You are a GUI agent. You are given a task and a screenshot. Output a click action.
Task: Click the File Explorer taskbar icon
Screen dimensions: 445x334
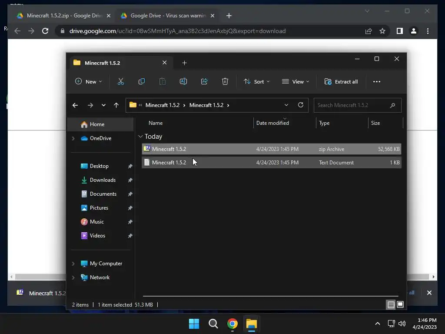click(x=252, y=324)
